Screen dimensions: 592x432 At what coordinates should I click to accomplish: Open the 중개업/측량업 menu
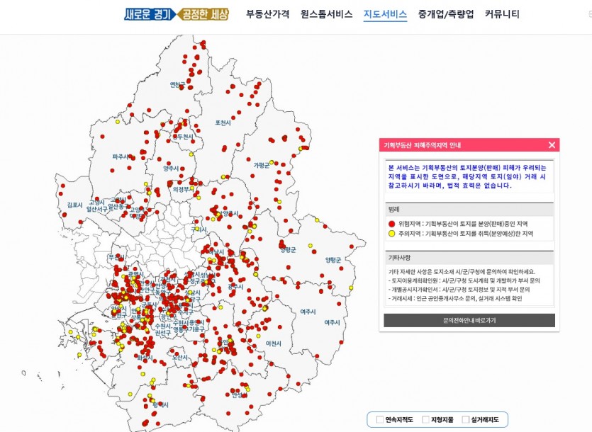pos(446,14)
